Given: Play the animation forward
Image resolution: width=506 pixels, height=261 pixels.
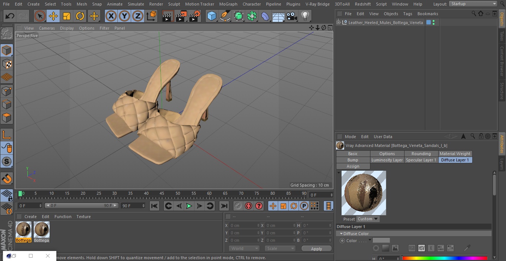Looking at the screenshot, I should point(189,206).
